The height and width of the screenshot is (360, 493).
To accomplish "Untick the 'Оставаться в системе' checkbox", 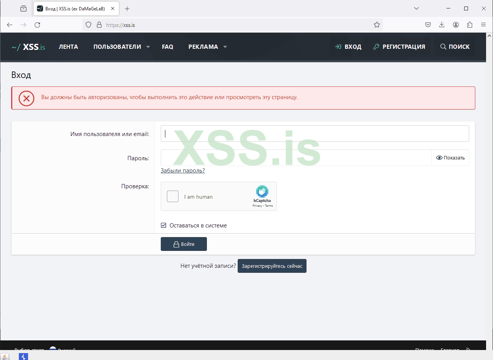I will pyautogui.click(x=163, y=225).
